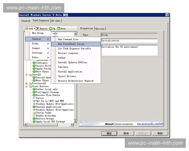Collapse the Install group
189x151 pixels.
26,75
